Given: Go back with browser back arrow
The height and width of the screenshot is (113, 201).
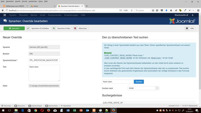Looking at the screenshot, I should click(x=3, y=11).
